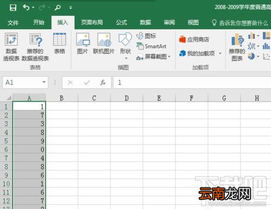
Task: Open the 屏幕截图 screenshot menu
Action: point(153,57)
